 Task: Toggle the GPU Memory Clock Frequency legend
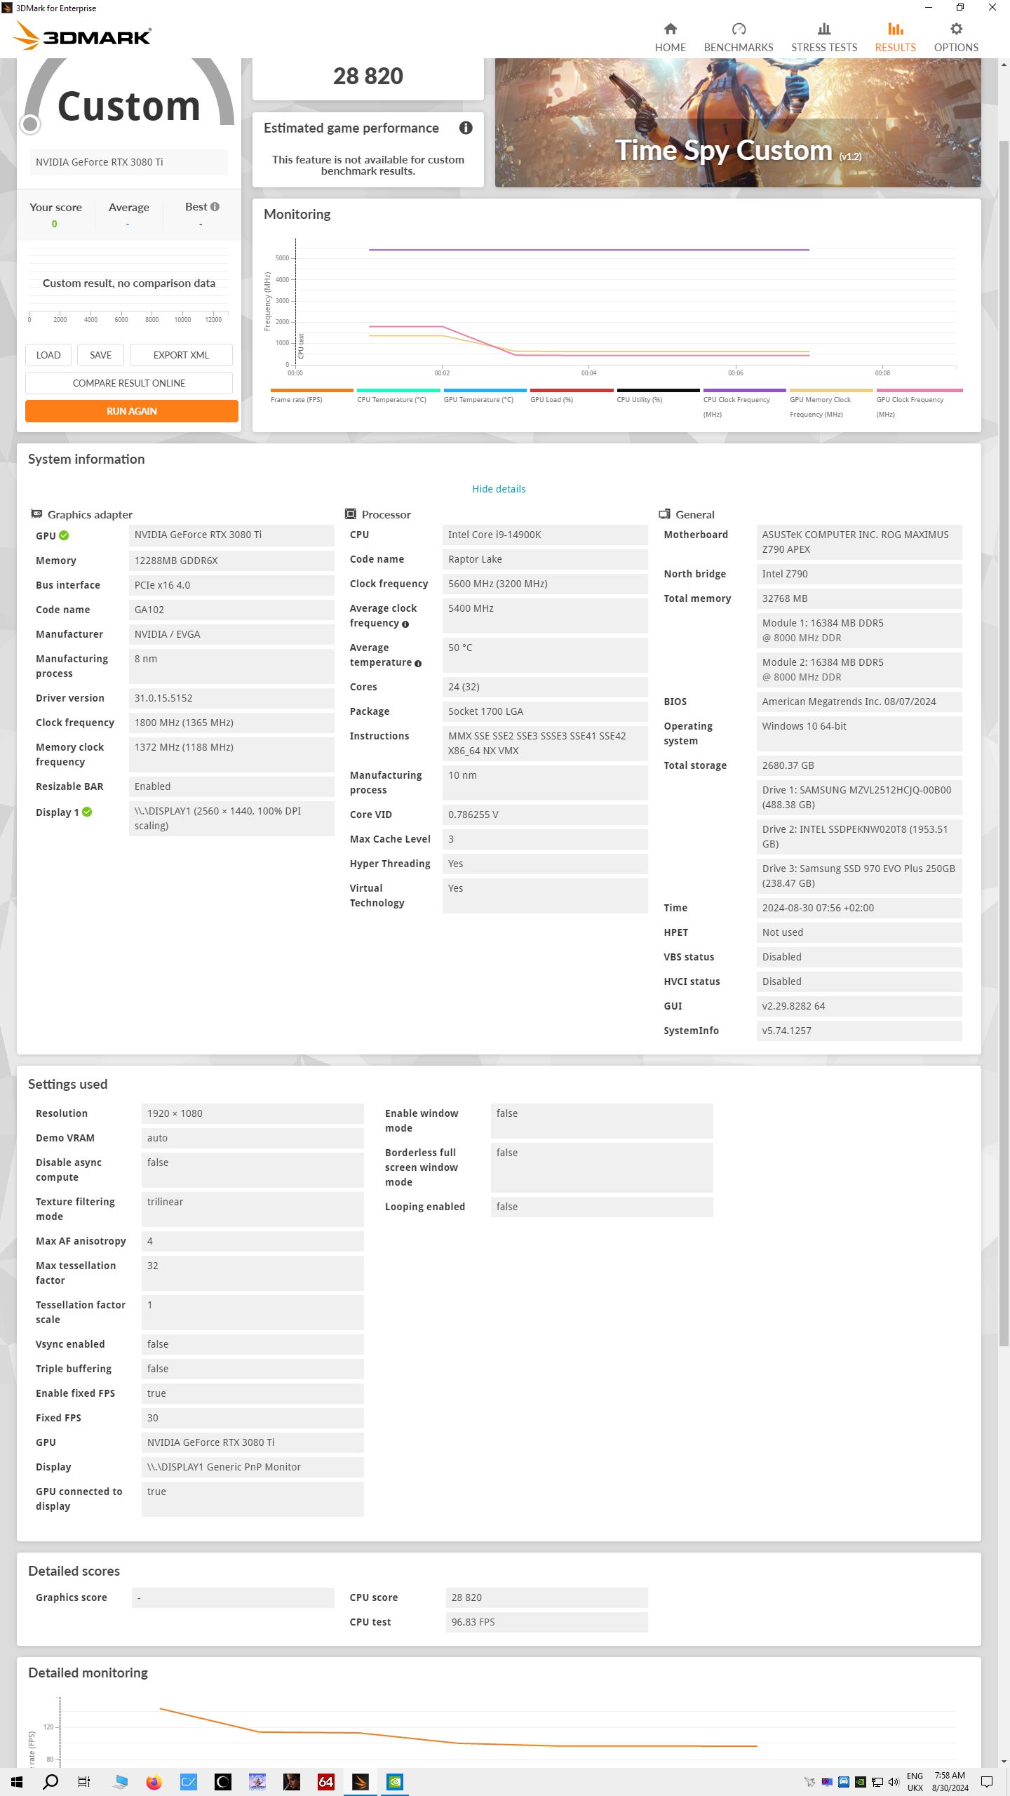pos(831,403)
